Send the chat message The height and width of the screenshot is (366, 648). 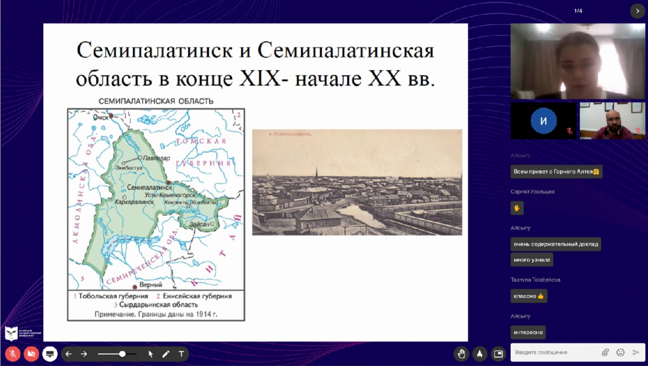[636, 352]
